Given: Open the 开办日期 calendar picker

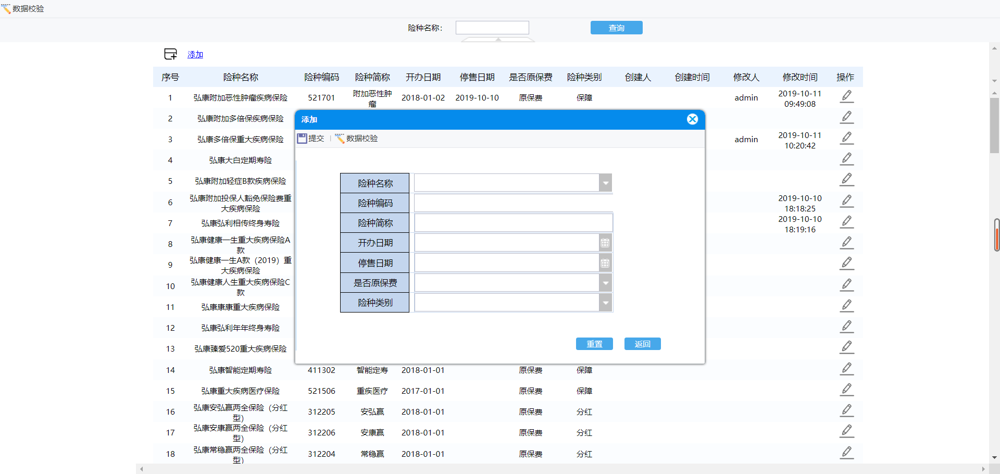Looking at the screenshot, I should click(605, 243).
